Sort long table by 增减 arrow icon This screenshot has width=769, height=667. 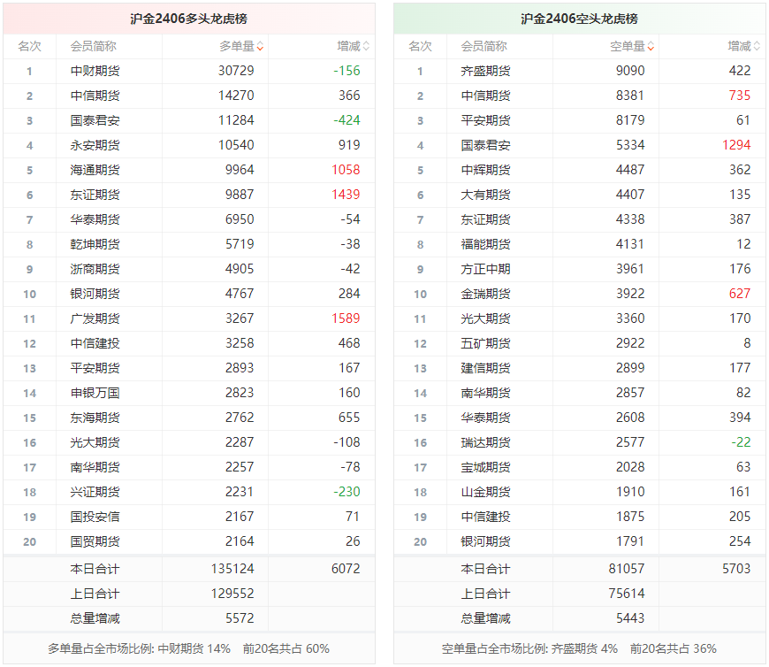click(366, 47)
